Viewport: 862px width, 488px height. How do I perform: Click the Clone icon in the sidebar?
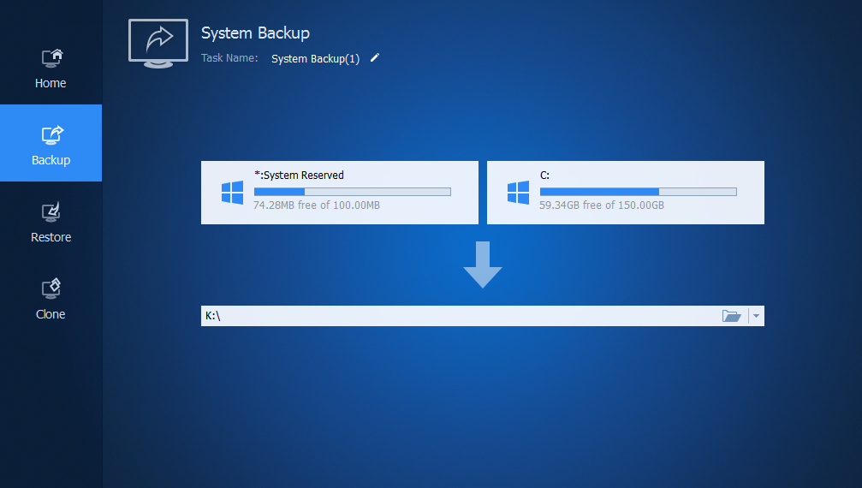pyautogui.click(x=51, y=289)
